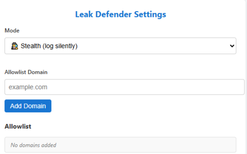Viewport: 247px width, 154px height.
Task: Select the "Stealth (log silently)" mode text
Action: [x=49, y=46]
